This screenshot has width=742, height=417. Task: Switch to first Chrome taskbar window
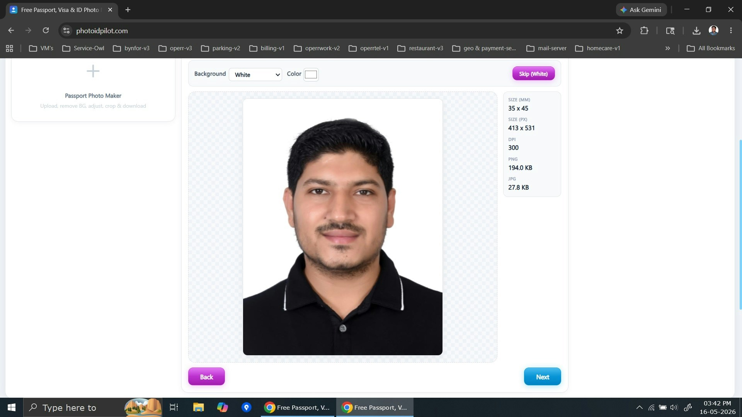[x=297, y=407]
